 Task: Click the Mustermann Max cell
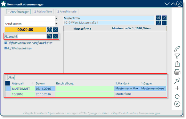pos(127,88)
